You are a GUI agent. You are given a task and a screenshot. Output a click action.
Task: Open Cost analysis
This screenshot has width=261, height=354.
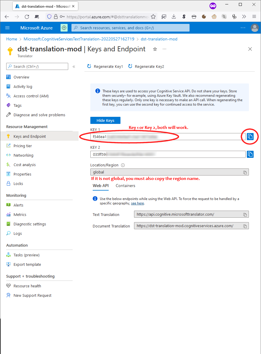(x=25, y=165)
